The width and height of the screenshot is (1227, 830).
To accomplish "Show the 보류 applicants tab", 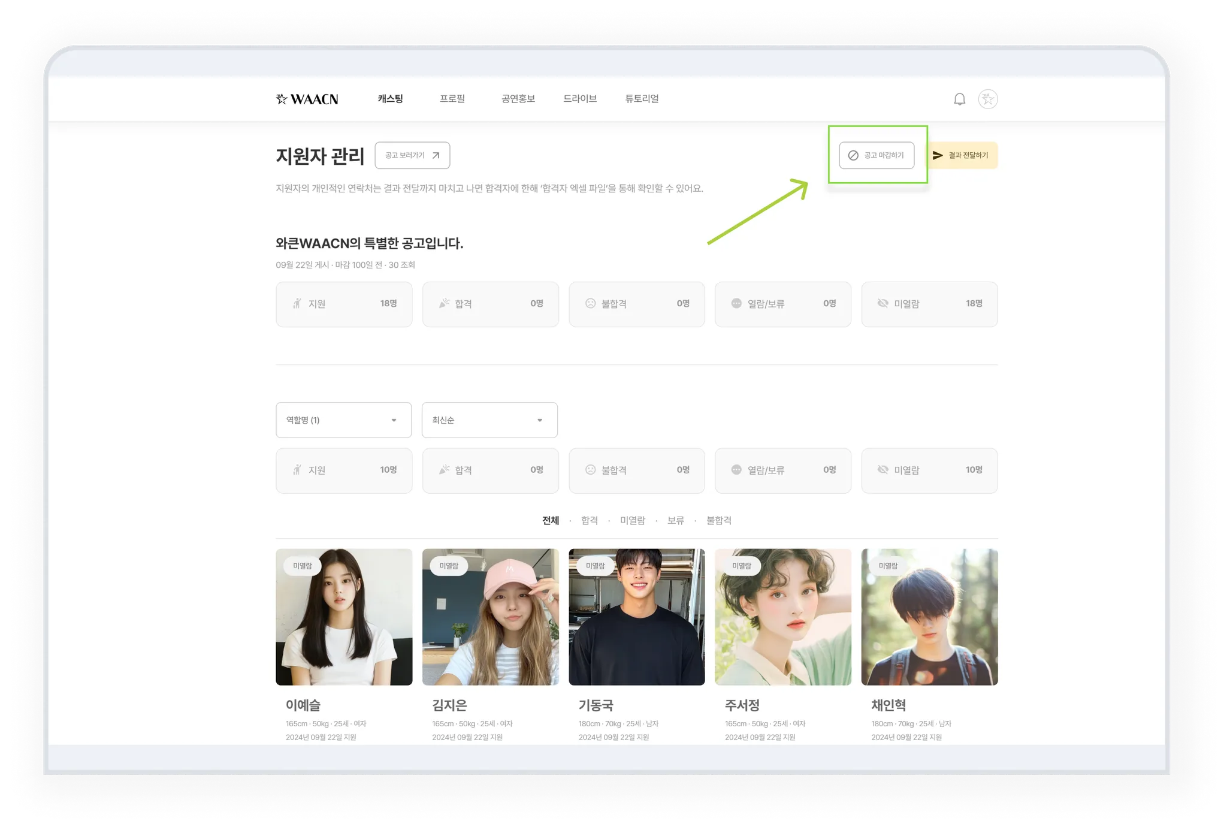I will pyautogui.click(x=675, y=521).
